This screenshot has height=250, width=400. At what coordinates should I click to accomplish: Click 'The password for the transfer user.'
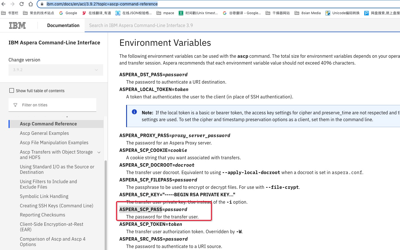pos(162,217)
